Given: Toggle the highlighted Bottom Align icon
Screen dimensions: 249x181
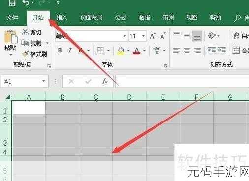Looking at the screenshot, I should coord(197,36).
